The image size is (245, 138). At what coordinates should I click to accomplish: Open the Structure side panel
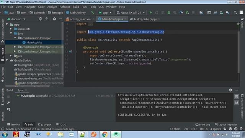click(3, 116)
